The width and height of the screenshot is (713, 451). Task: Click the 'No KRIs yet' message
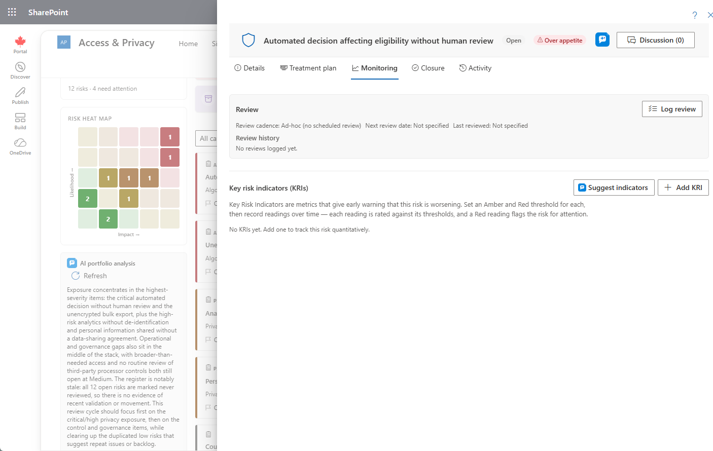tap(300, 230)
